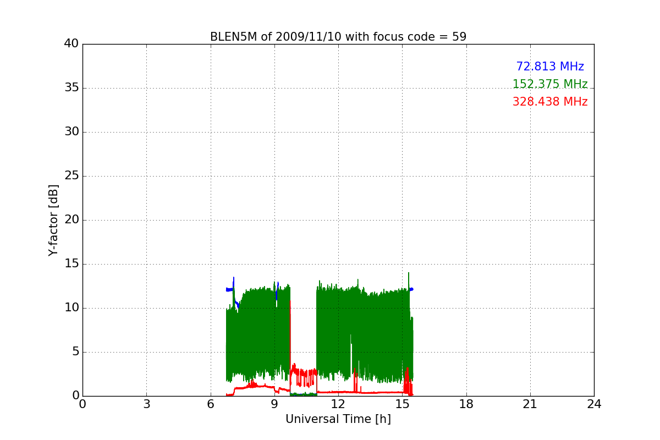Image resolution: width=660 pixels, height=440 pixels.
Task: Select the blue '72.813 MHz' legend label
Action: tap(550, 67)
